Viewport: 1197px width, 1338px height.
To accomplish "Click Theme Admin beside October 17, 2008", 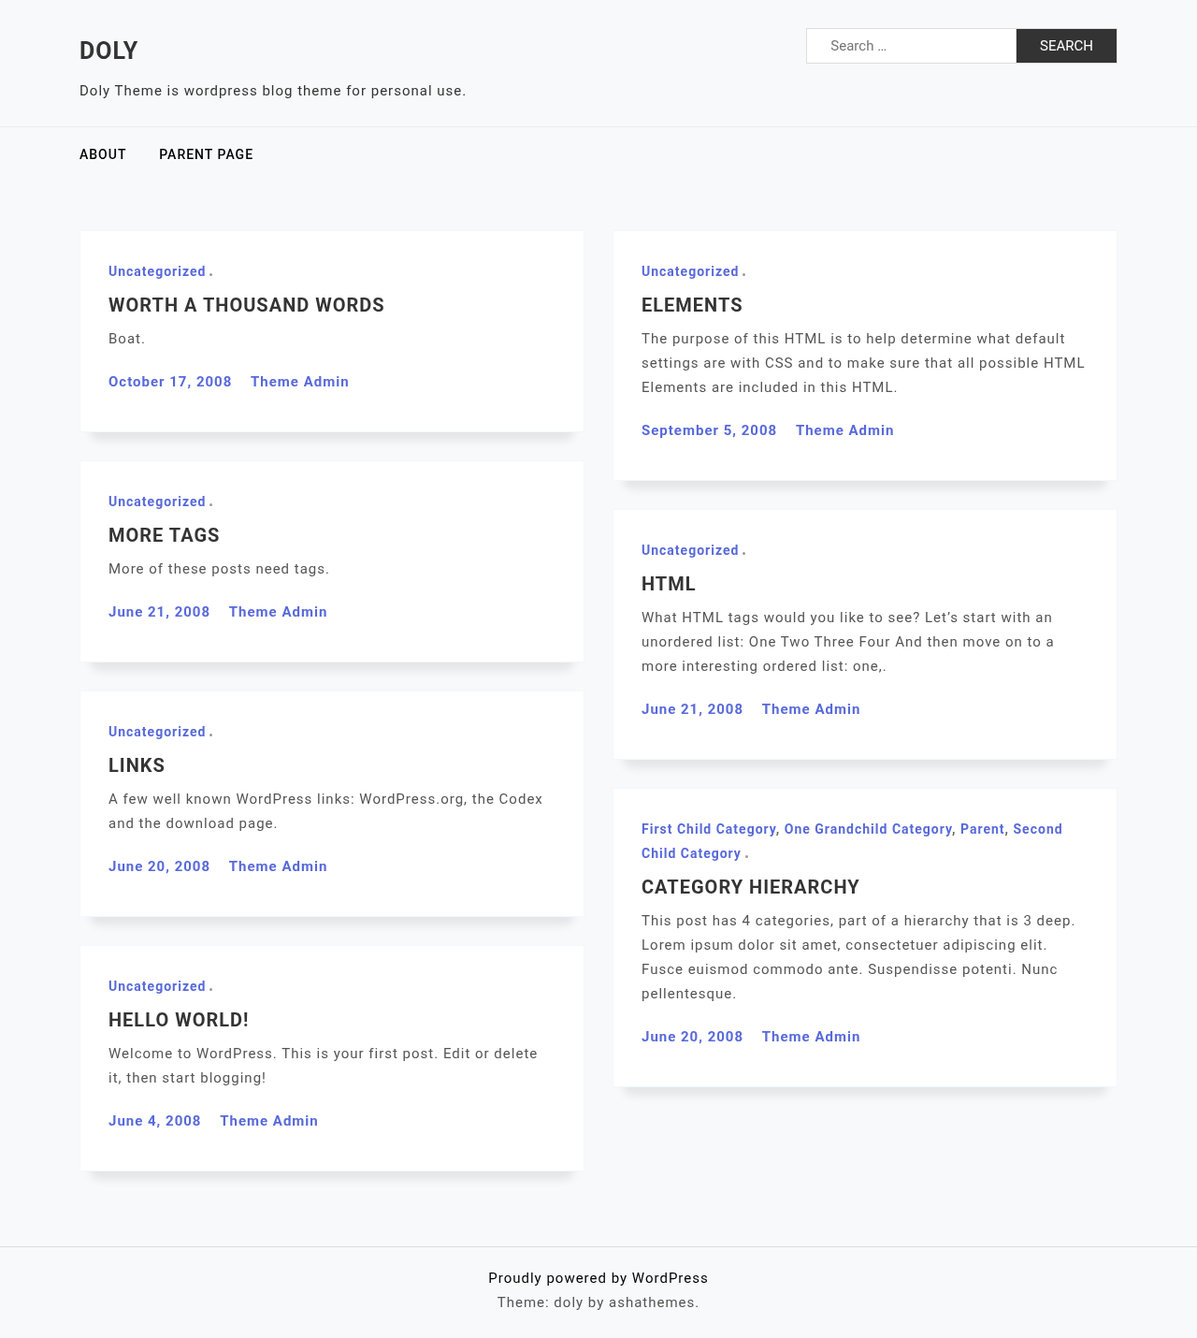I will (299, 382).
